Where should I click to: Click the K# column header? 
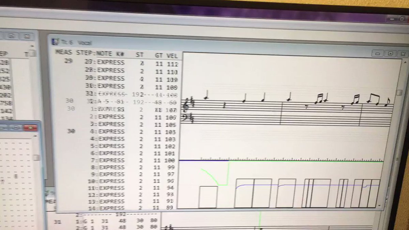pyautogui.click(x=121, y=54)
